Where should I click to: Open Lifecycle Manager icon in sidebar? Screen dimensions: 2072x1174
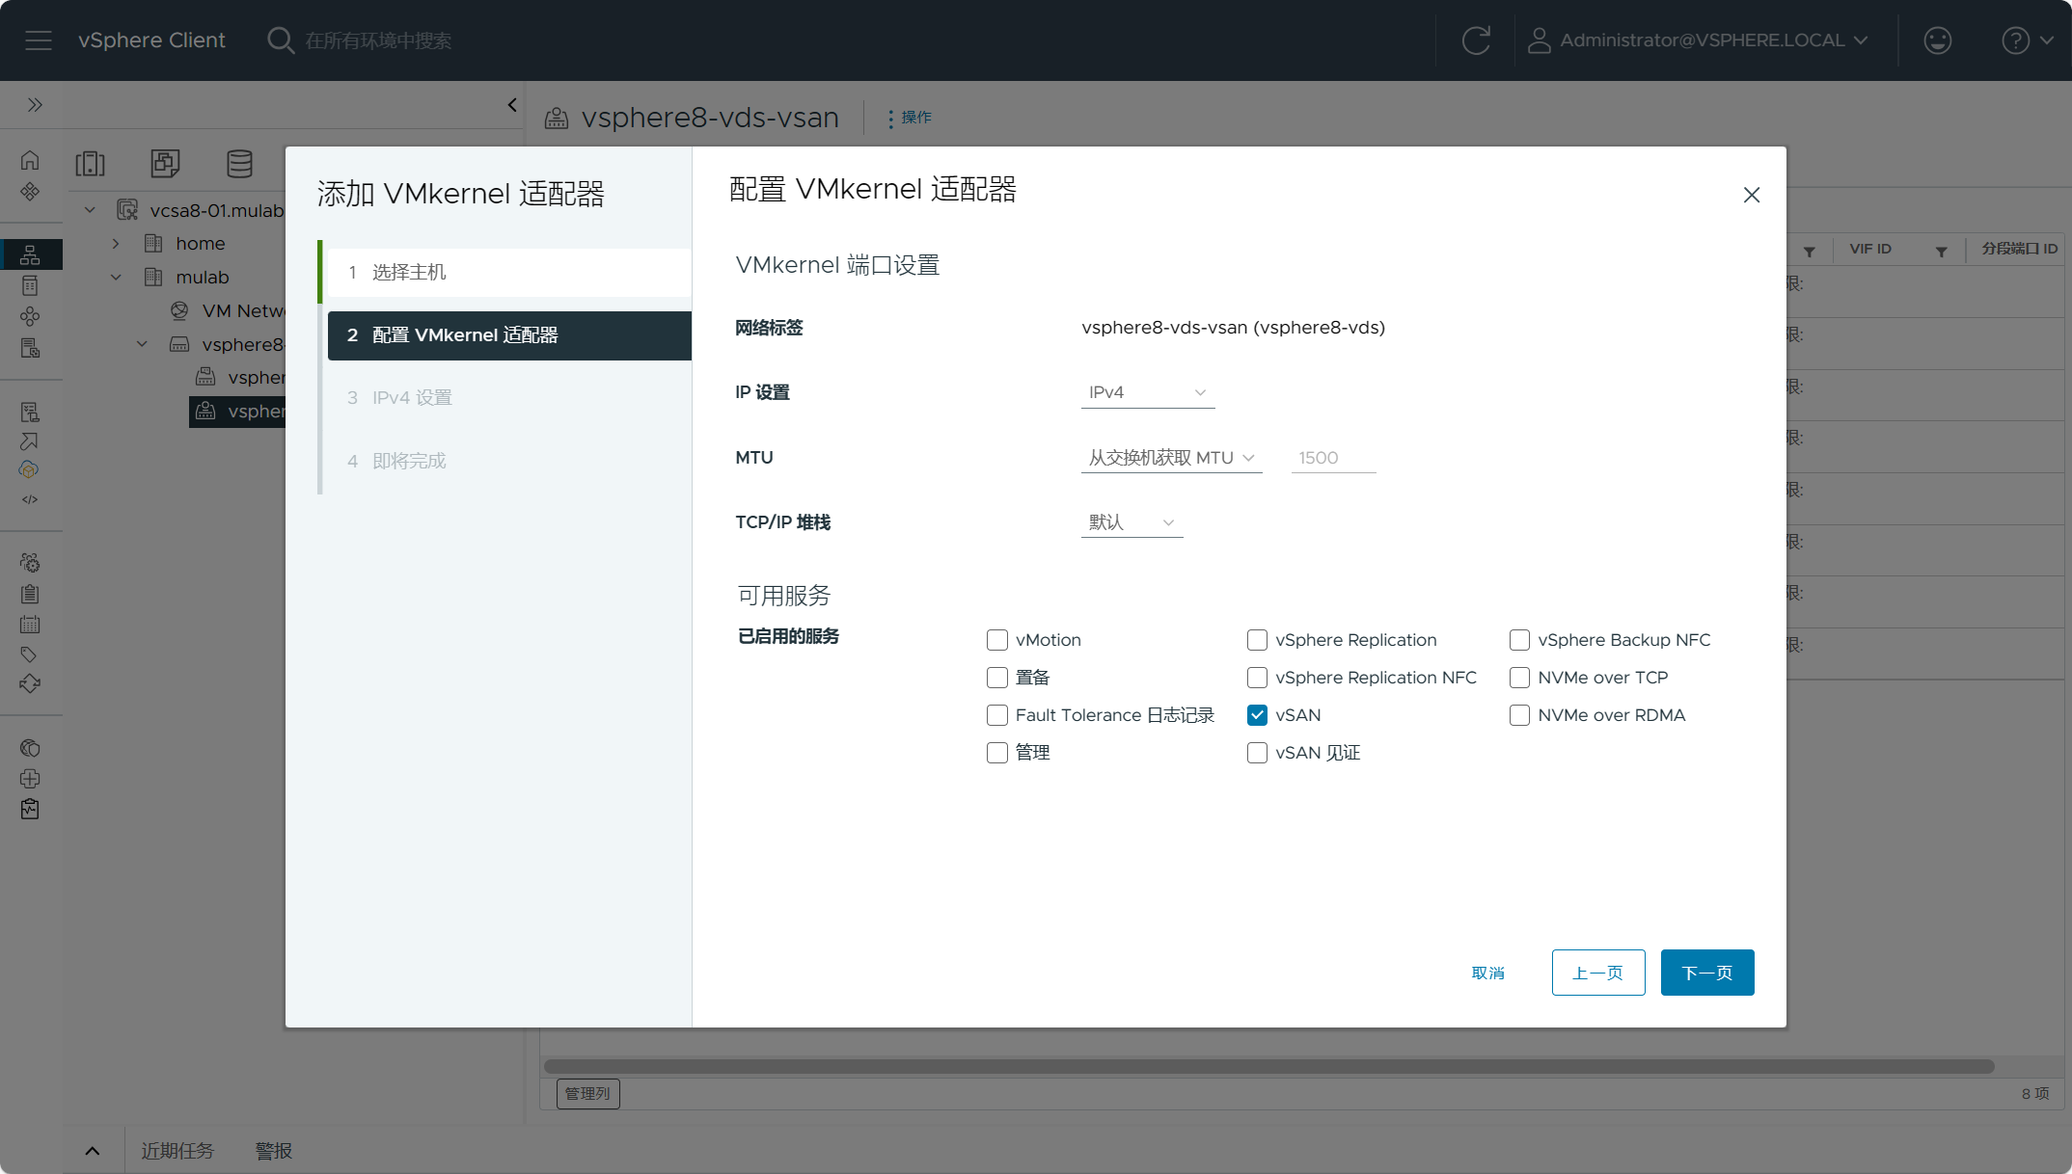pos(30,684)
